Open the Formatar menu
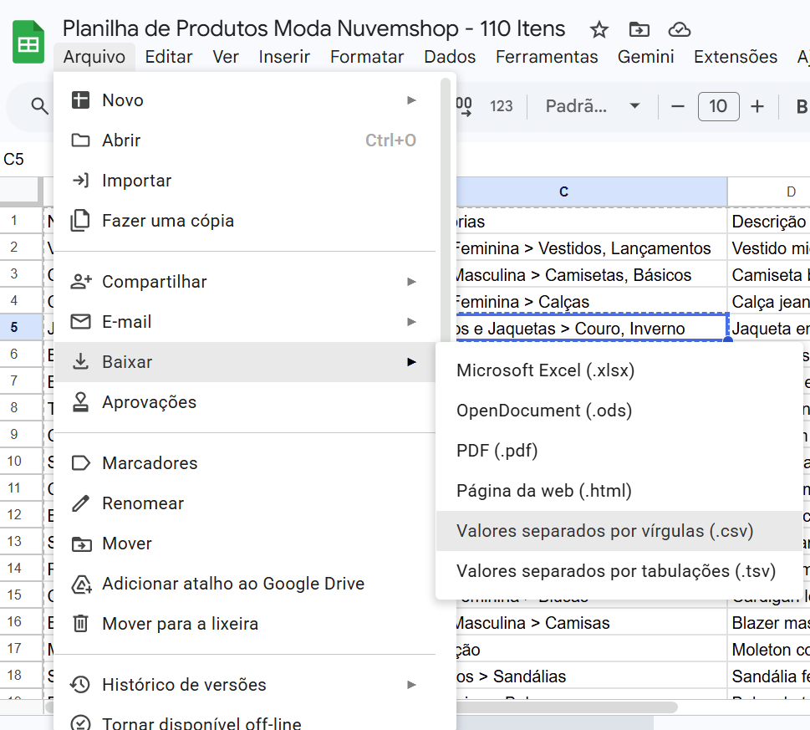 tap(367, 57)
